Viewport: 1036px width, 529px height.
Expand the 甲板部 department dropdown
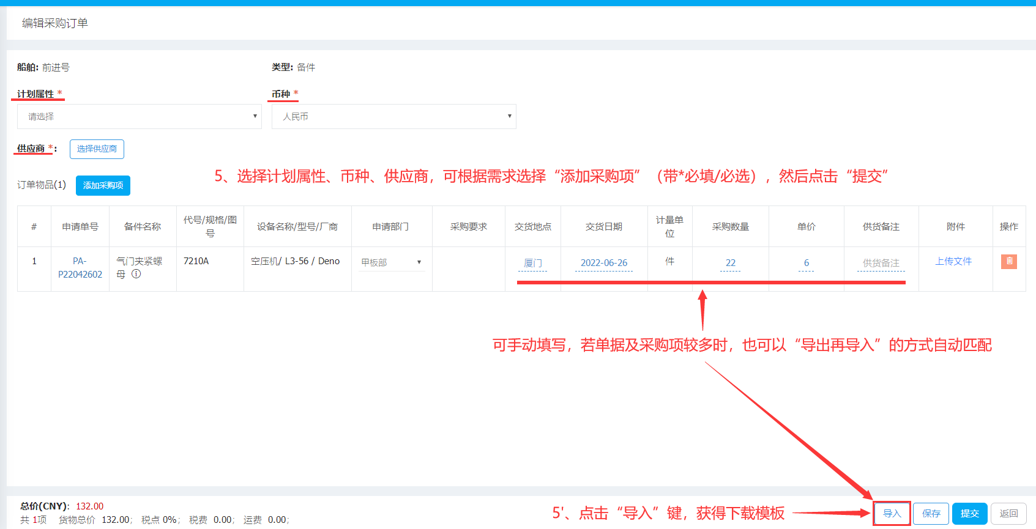point(392,262)
